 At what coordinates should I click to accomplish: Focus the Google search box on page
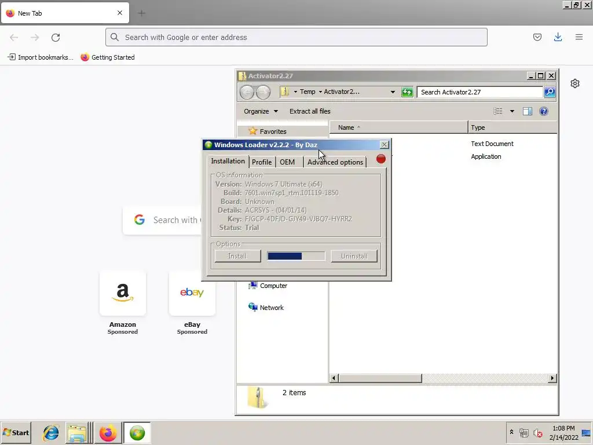pos(163,220)
